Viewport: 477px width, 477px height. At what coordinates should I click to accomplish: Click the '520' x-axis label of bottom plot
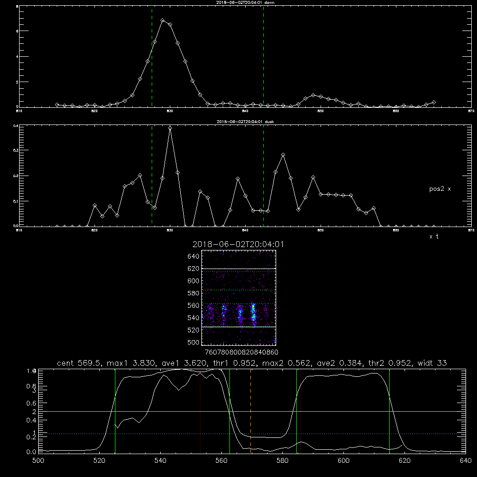99,461
